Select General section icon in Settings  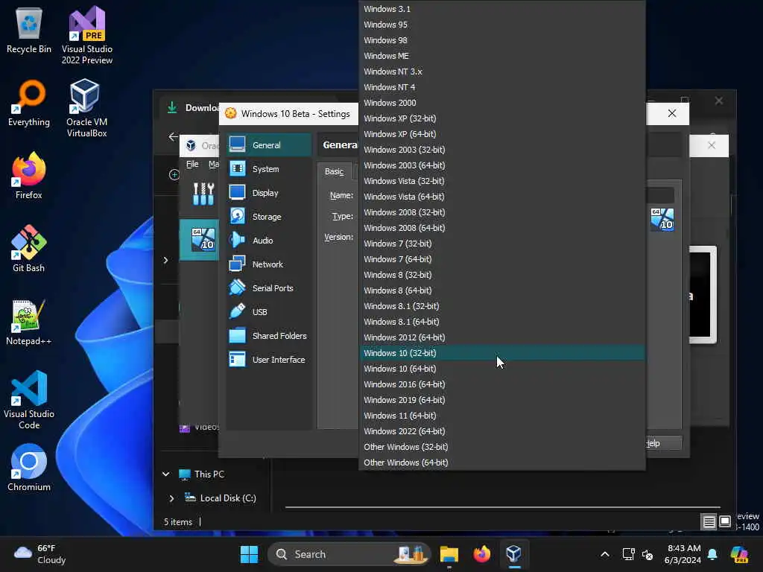coord(238,144)
